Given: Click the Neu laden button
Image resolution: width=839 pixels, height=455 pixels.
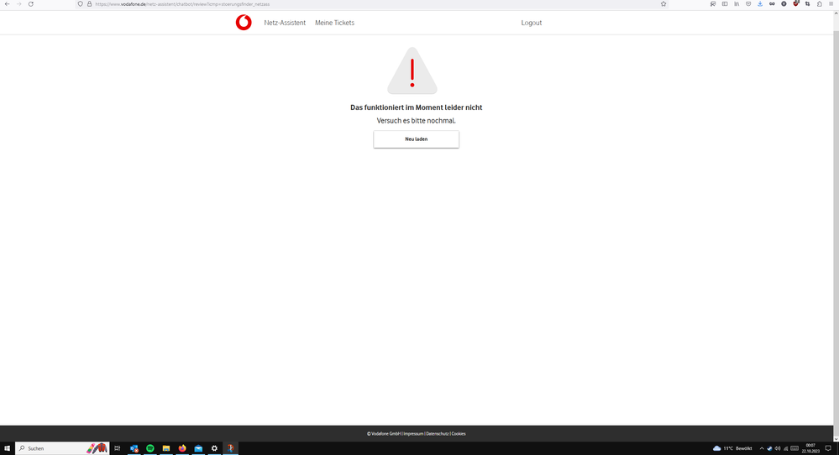Looking at the screenshot, I should coord(417,139).
